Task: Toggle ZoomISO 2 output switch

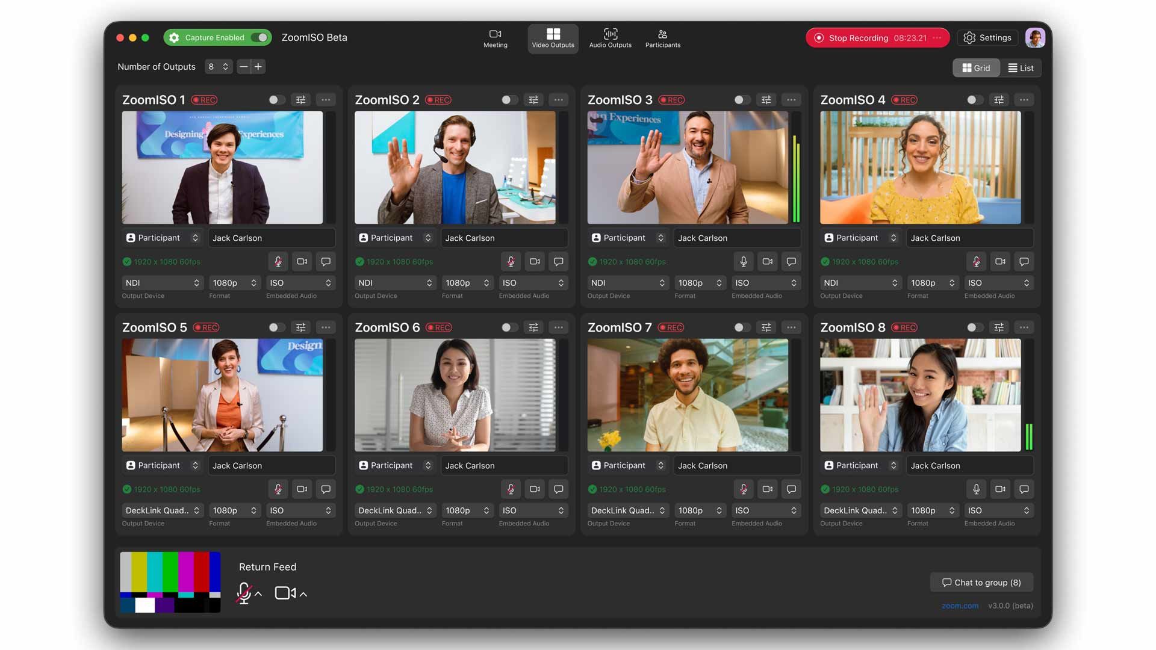Action: 509,100
